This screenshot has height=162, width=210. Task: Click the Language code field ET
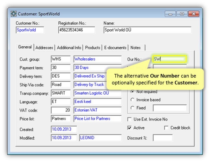click(61, 101)
